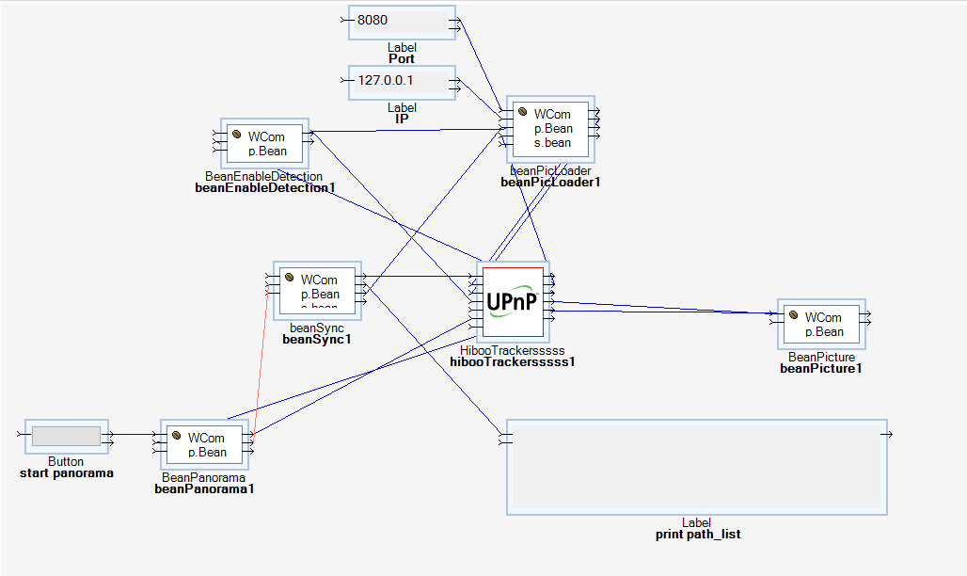This screenshot has height=576, width=967.
Task: Select the bean icon in beanEnableDetection1 node
Action: (237, 136)
